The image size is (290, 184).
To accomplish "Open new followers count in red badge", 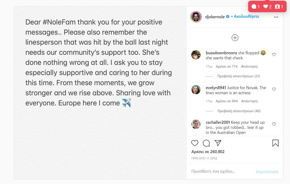I will coord(279,7).
